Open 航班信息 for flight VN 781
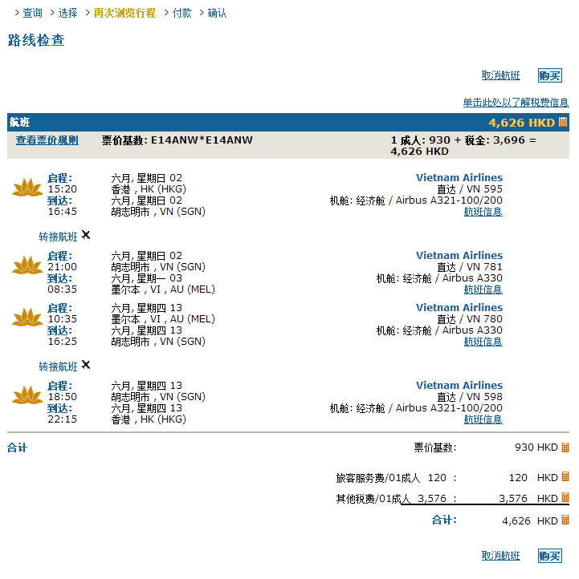 [x=483, y=289]
